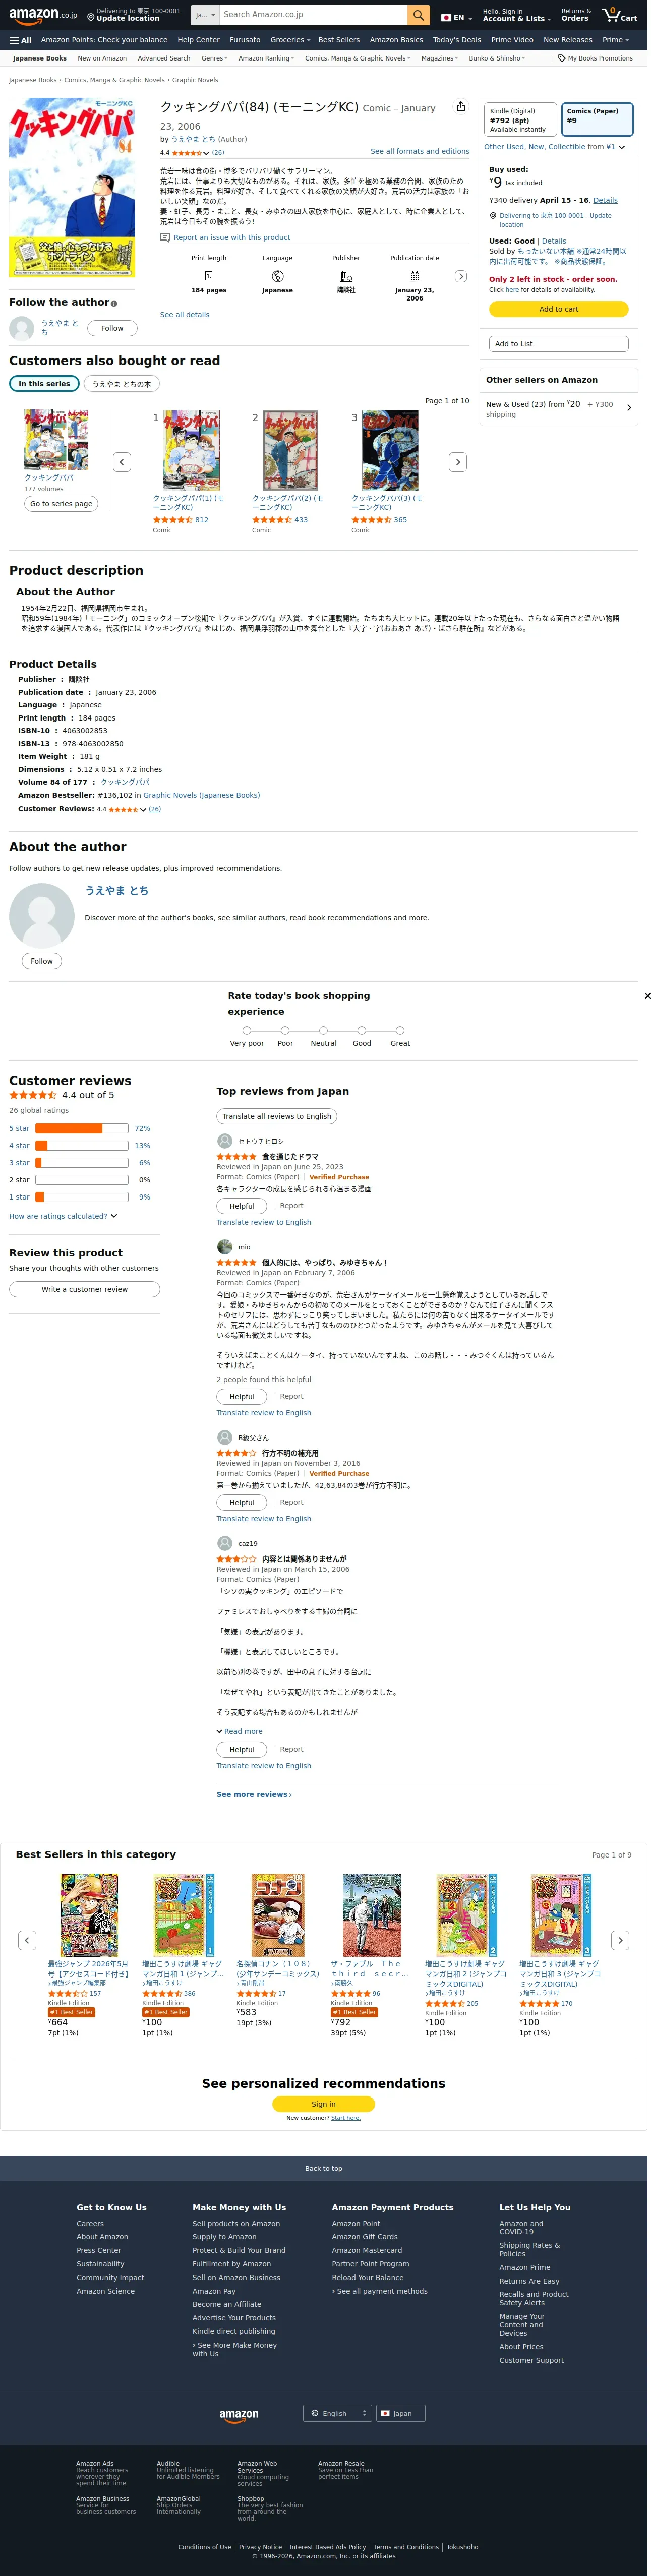Open other sellers with the right chevron
Image resolution: width=651 pixels, height=2576 pixels.
pos(628,408)
